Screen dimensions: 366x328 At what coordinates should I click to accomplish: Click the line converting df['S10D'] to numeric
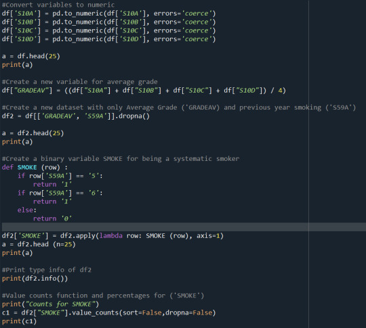point(108,39)
